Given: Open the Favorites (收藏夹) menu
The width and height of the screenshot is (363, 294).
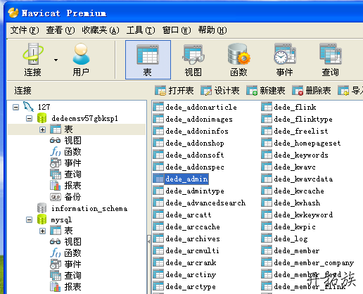Looking at the screenshot, I should point(101,30).
